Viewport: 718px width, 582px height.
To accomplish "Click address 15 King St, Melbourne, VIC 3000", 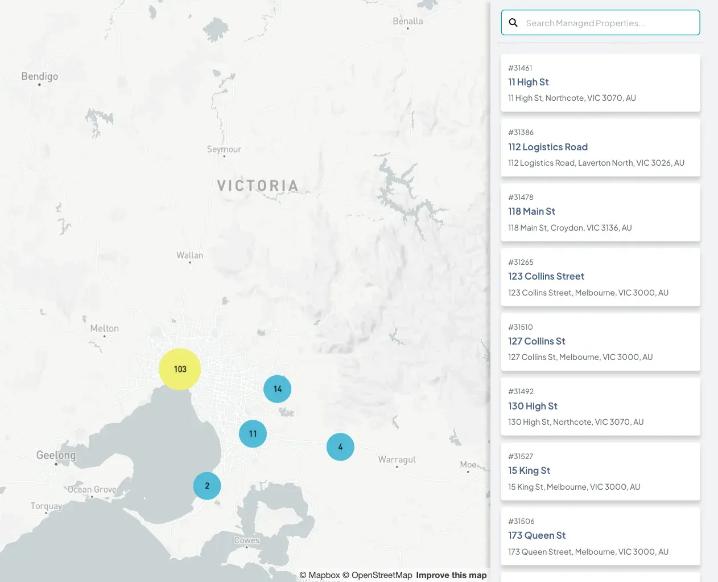I will (574, 487).
